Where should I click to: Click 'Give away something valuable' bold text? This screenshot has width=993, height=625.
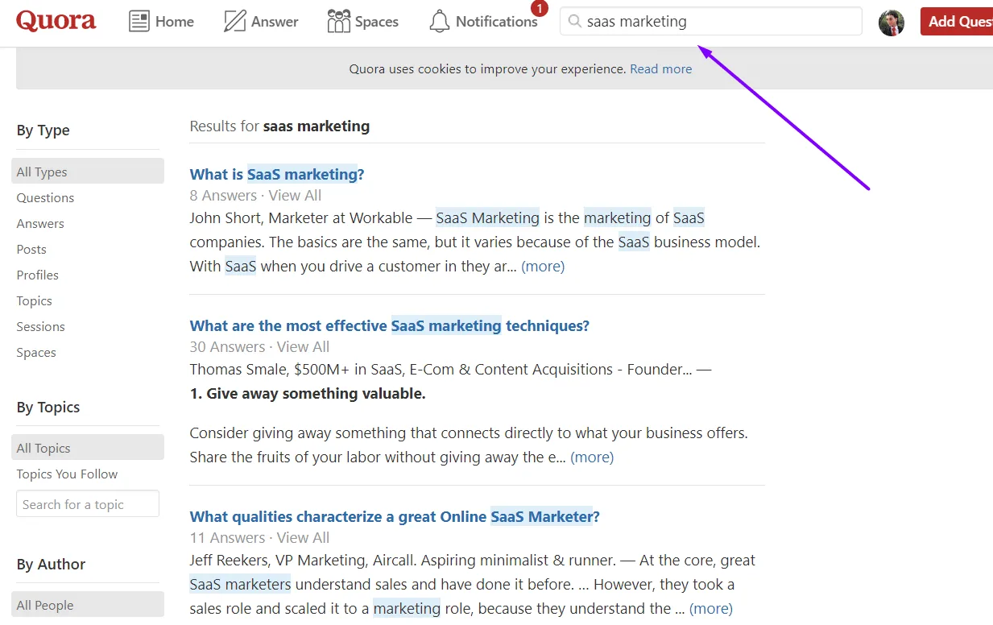coord(308,393)
